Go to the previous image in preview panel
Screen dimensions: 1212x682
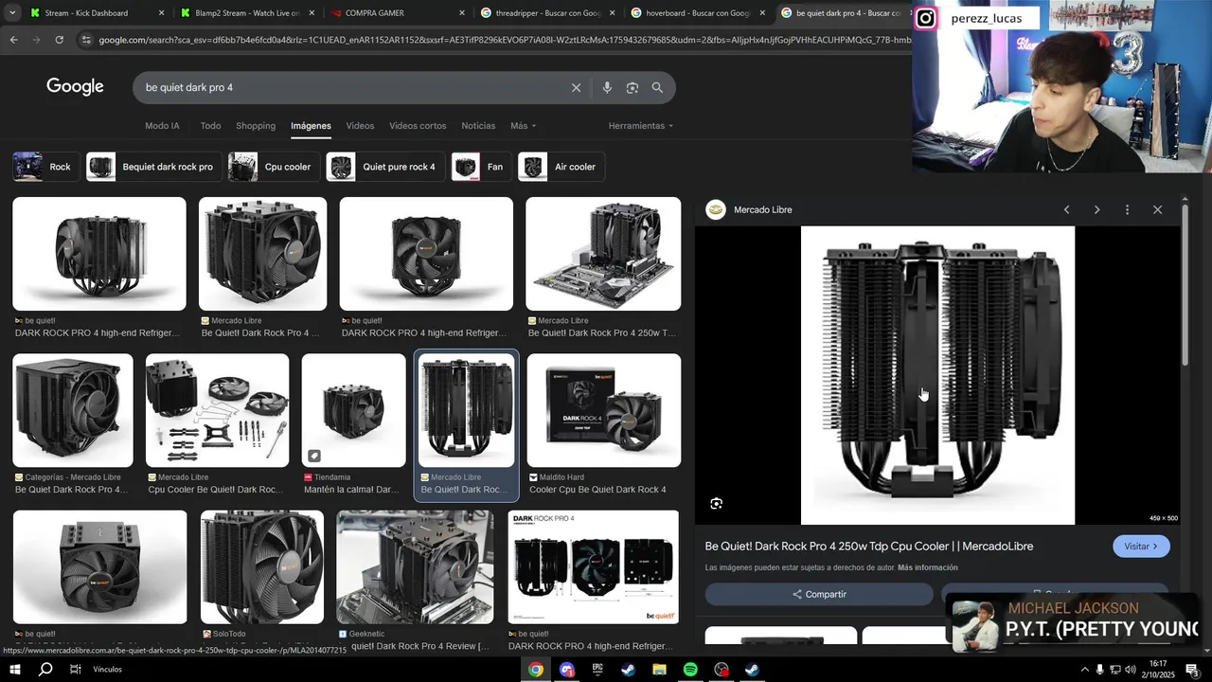[1066, 209]
